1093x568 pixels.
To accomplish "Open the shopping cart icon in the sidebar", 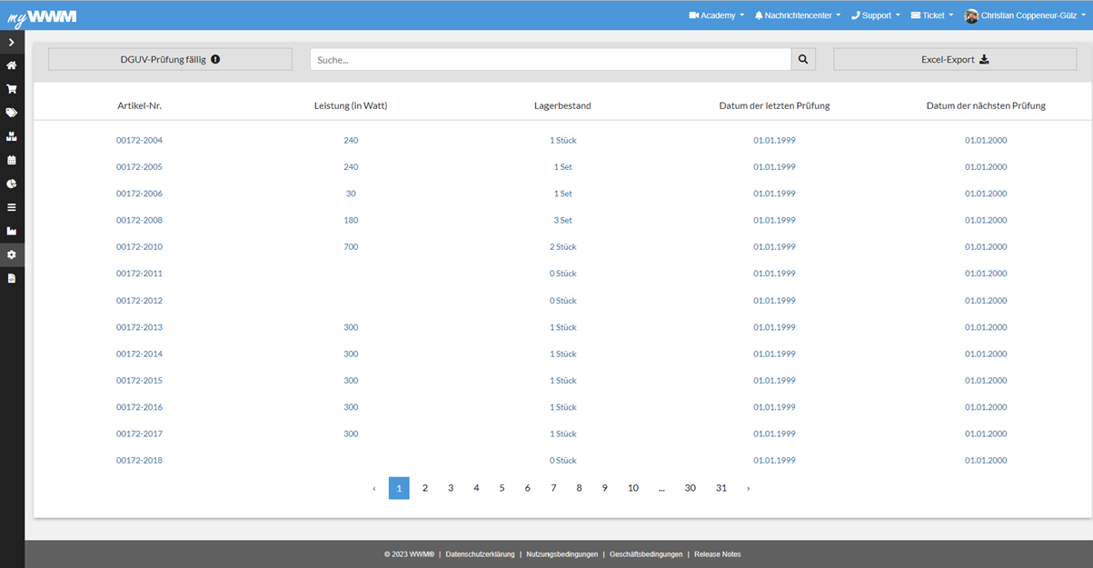I will [12, 89].
